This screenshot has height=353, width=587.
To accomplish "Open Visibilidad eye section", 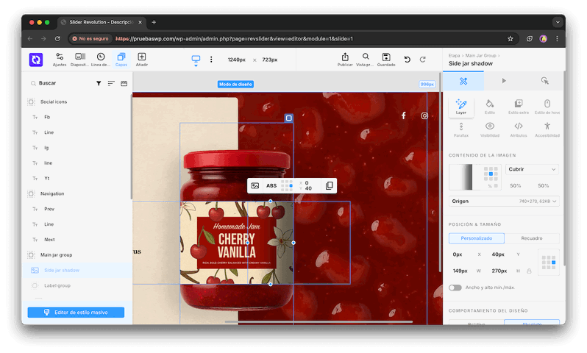I will click(490, 130).
